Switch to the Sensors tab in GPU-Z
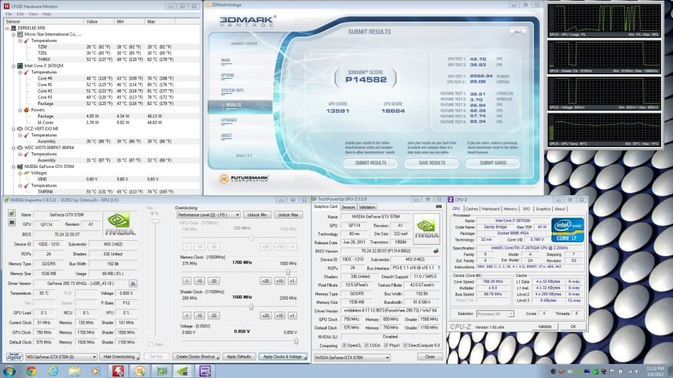The height and width of the screenshot is (378, 673). click(348, 207)
